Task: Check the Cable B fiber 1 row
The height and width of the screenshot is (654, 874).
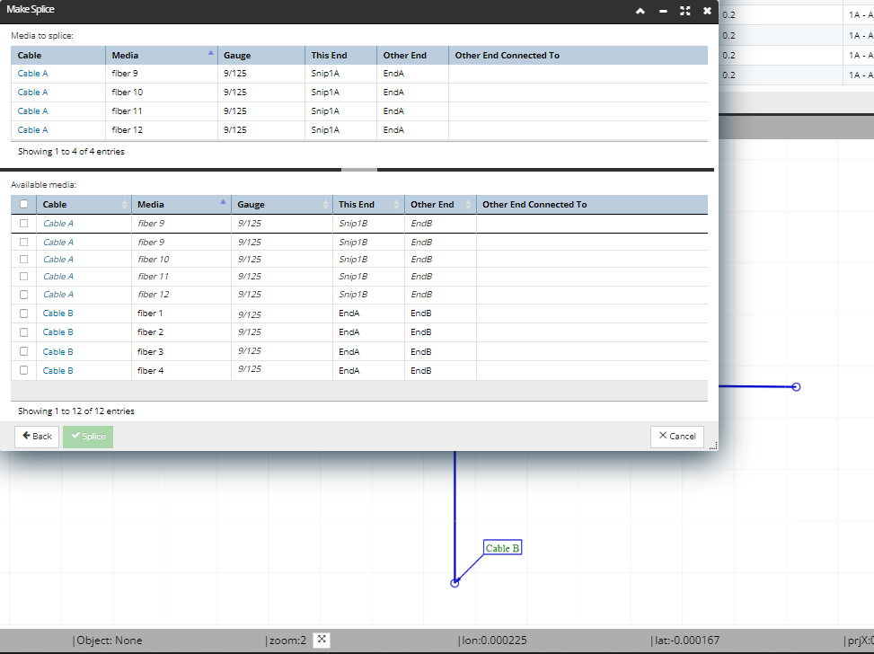Action: click(x=23, y=314)
